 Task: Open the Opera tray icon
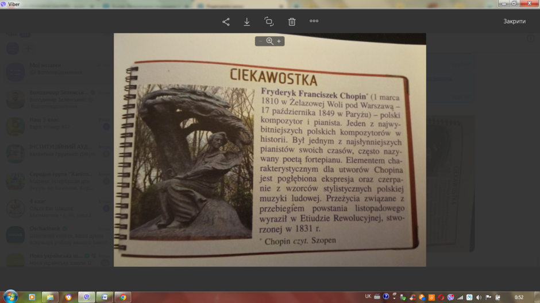point(441,297)
